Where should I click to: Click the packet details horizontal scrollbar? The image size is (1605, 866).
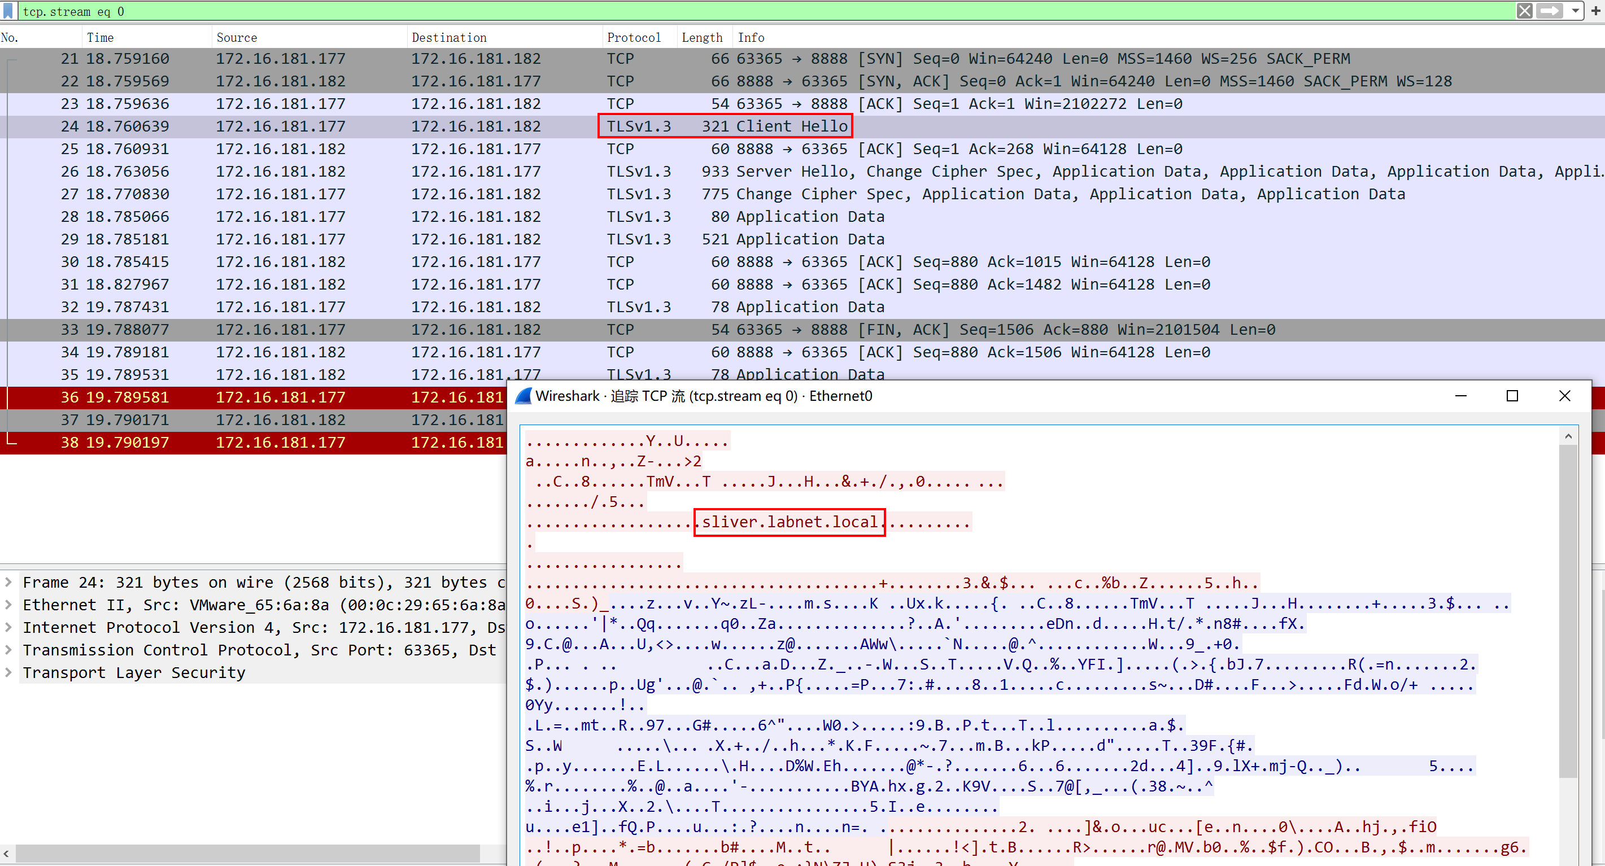point(248,853)
